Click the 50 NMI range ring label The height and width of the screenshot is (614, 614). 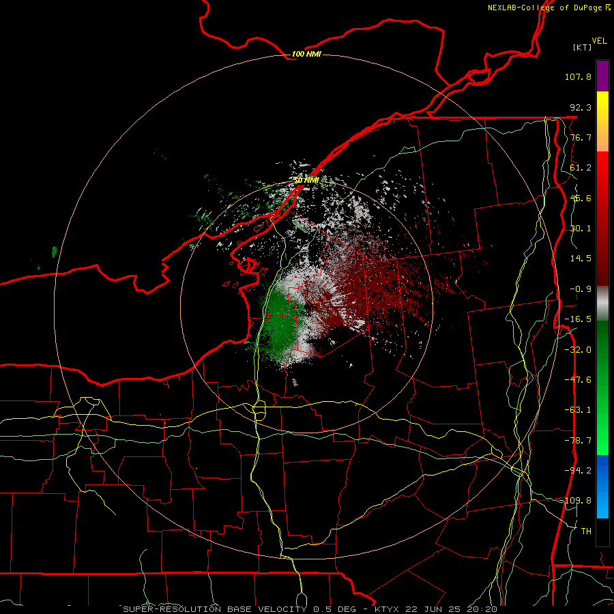point(306,180)
